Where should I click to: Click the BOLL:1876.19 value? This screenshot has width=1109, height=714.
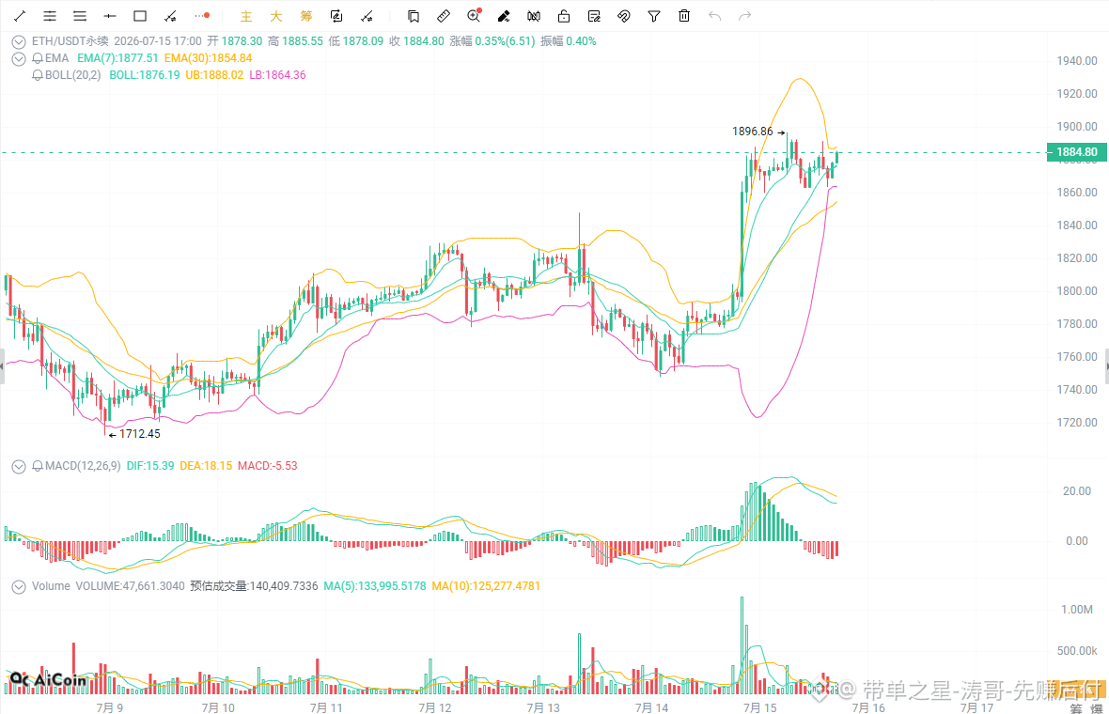(x=145, y=75)
